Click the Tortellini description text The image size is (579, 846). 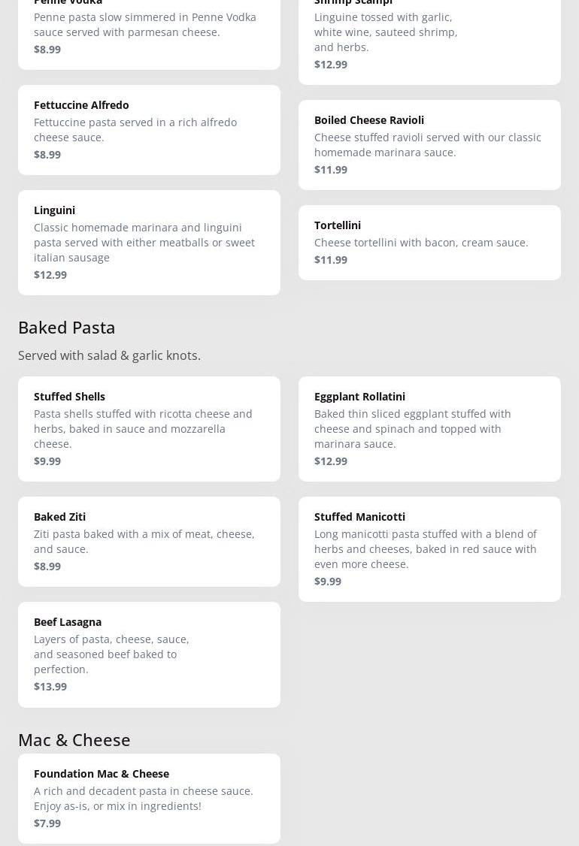[x=421, y=242]
